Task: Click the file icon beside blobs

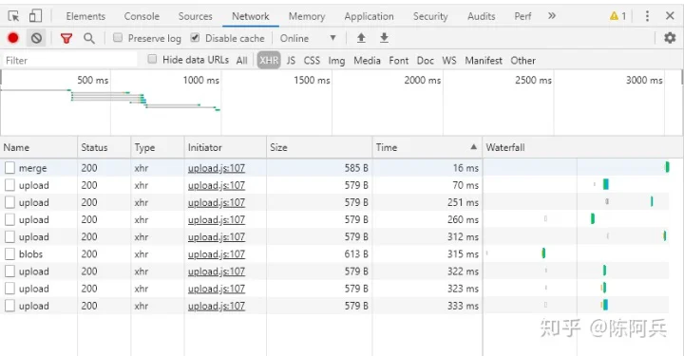Action: [x=9, y=254]
